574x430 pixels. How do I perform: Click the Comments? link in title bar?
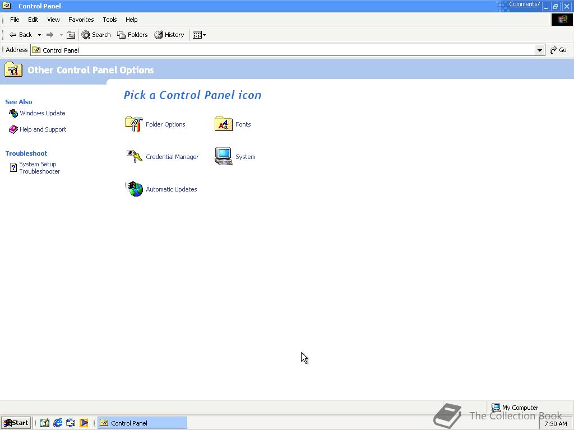click(x=524, y=4)
